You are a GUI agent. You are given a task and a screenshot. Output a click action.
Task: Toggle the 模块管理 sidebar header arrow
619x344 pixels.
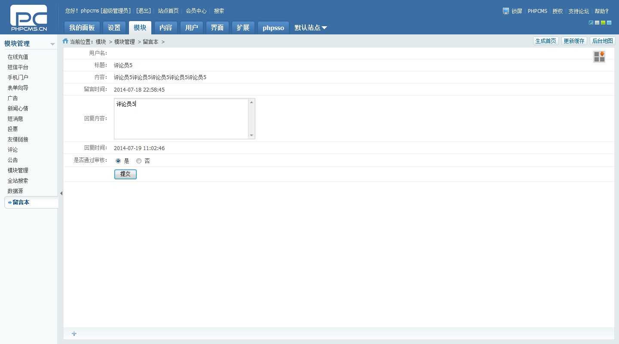(52, 44)
